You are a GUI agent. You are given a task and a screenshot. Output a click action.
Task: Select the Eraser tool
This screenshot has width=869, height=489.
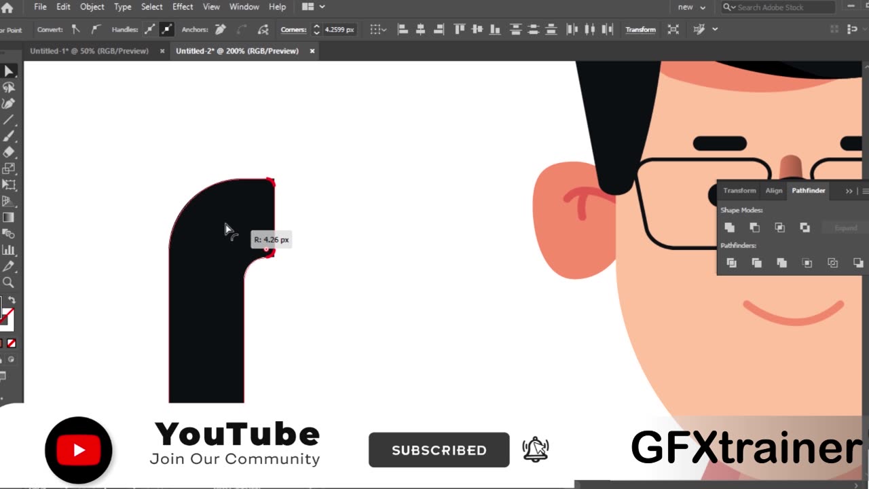tap(9, 153)
